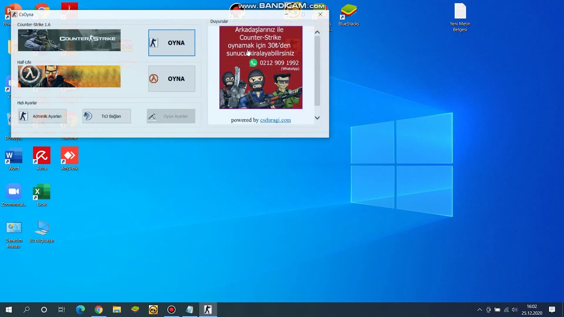The image size is (564, 317).
Task: Open taskbar search
Action: coord(26,310)
